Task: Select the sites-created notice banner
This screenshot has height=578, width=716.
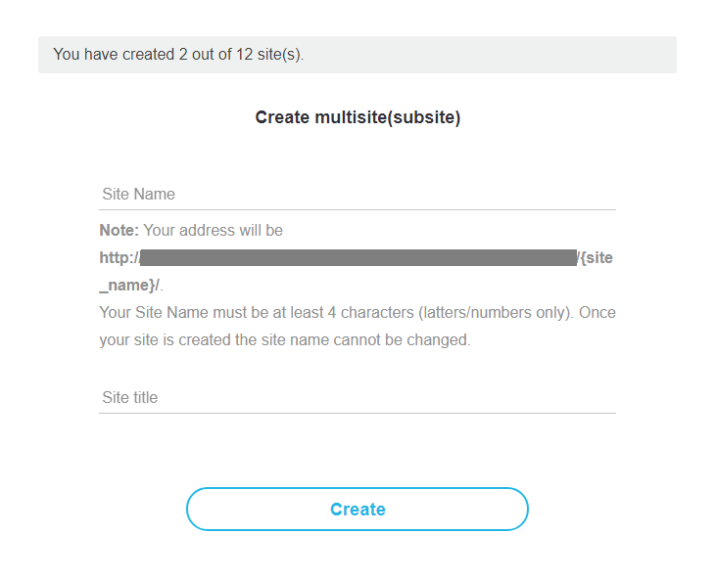Action: pyautogui.click(x=358, y=55)
